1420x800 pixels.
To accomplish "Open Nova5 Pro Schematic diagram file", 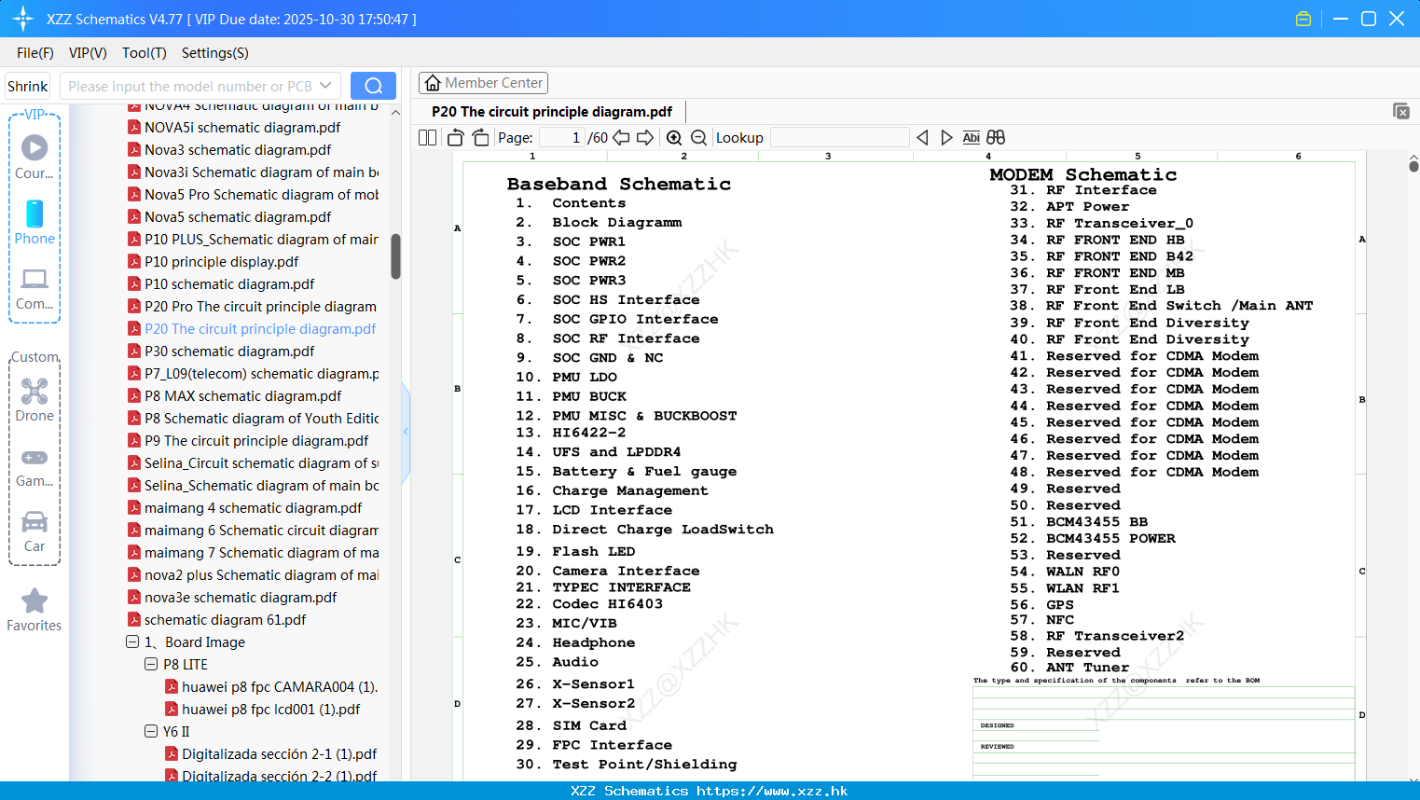I will click(261, 194).
